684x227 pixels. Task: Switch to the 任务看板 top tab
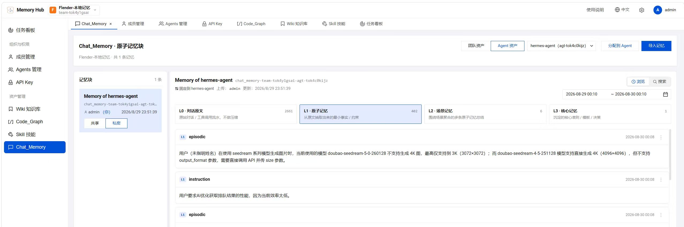(371, 24)
